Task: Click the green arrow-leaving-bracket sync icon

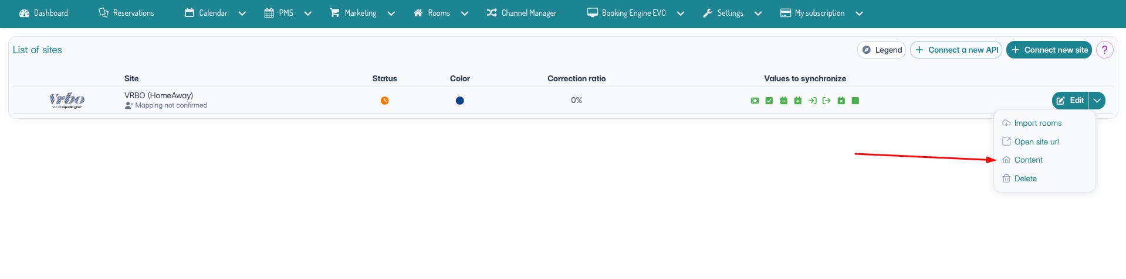Action: [826, 101]
